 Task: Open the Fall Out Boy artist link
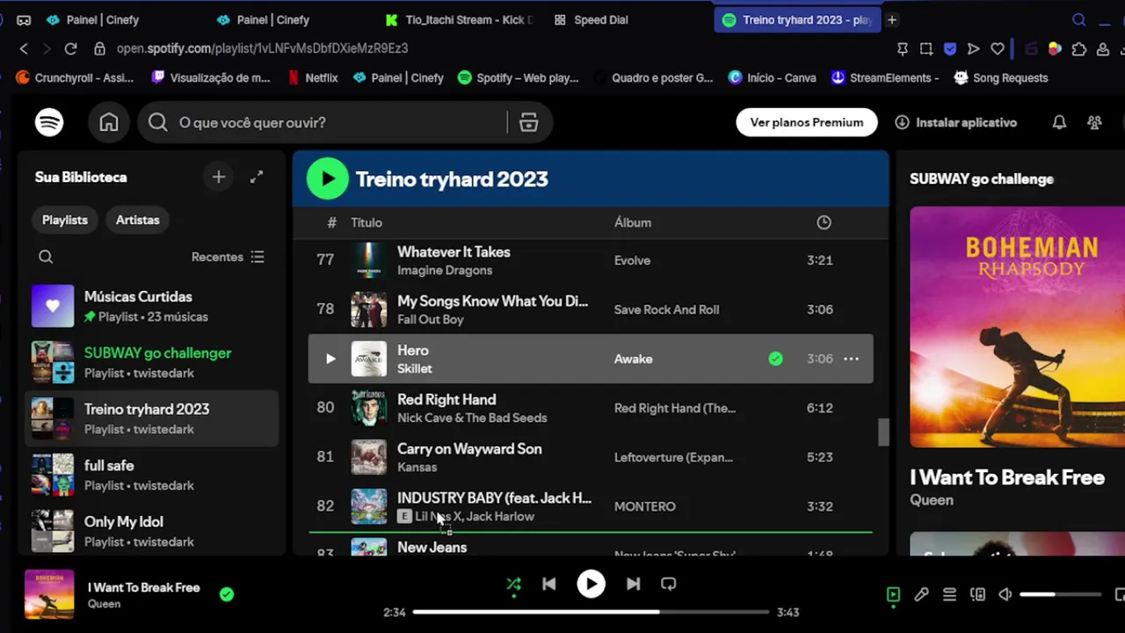[x=430, y=319]
